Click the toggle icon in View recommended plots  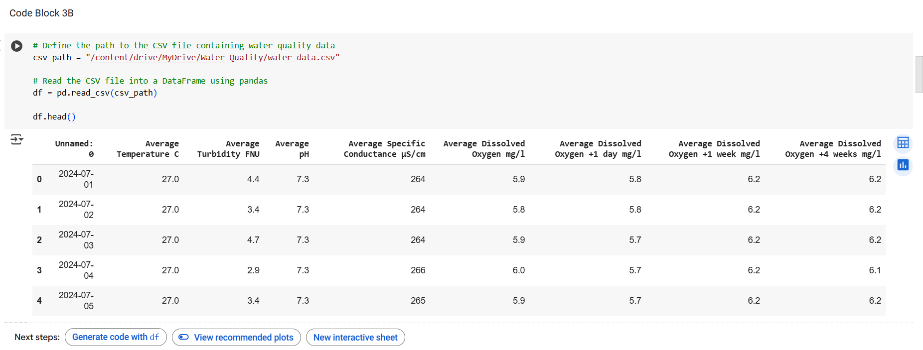[183, 337]
